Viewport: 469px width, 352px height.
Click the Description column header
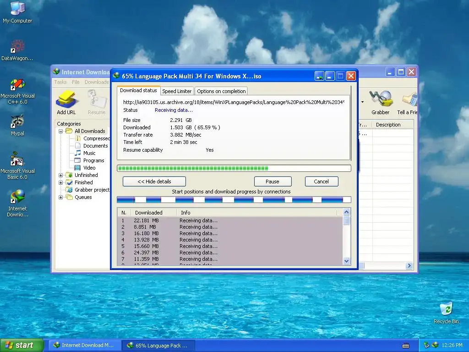point(392,125)
